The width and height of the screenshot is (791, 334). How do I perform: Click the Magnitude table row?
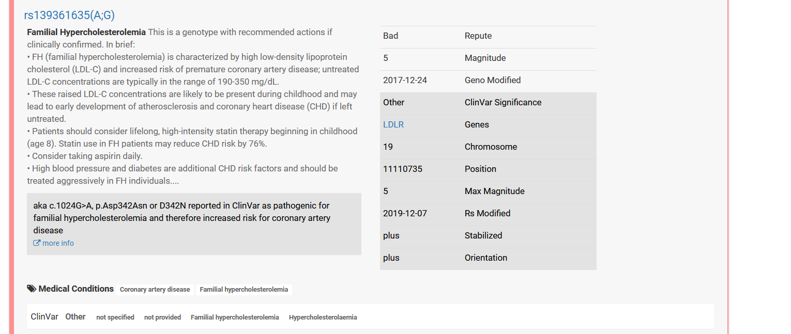click(x=488, y=58)
